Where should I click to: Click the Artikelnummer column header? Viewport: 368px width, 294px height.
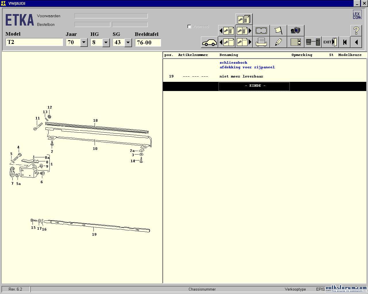193,55
